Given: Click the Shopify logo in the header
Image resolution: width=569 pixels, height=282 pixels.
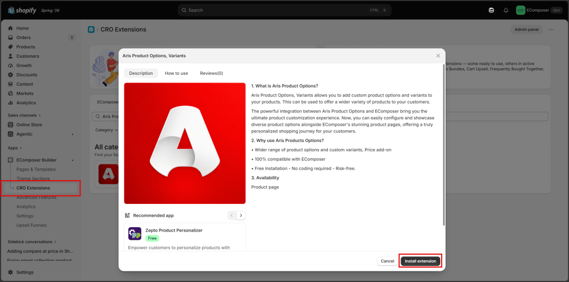Looking at the screenshot, I should pos(22,10).
